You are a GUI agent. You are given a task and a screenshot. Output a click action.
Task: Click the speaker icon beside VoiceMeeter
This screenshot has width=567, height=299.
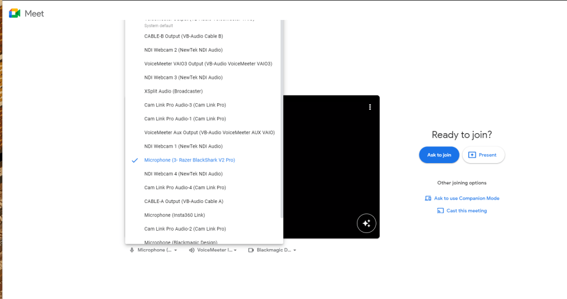click(192, 250)
